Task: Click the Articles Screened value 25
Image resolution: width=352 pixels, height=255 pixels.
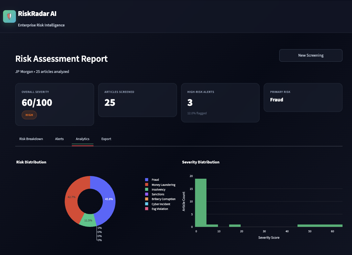Action: coord(110,102)
